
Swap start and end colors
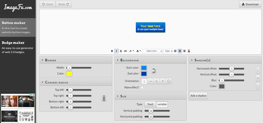point(154,71)
